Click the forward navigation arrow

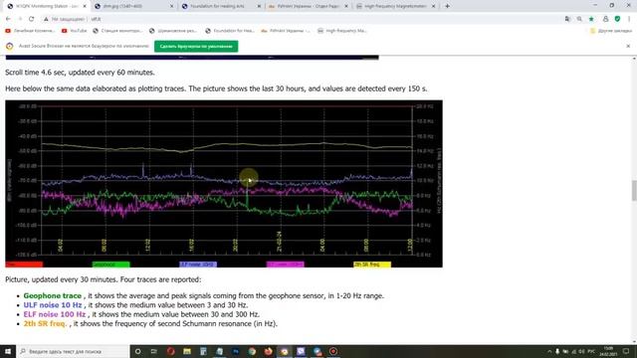point(20,19)
